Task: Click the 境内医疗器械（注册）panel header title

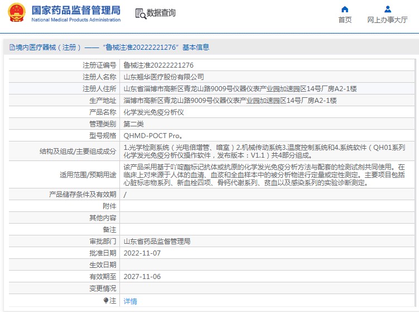Action: [x=45, y=48]
